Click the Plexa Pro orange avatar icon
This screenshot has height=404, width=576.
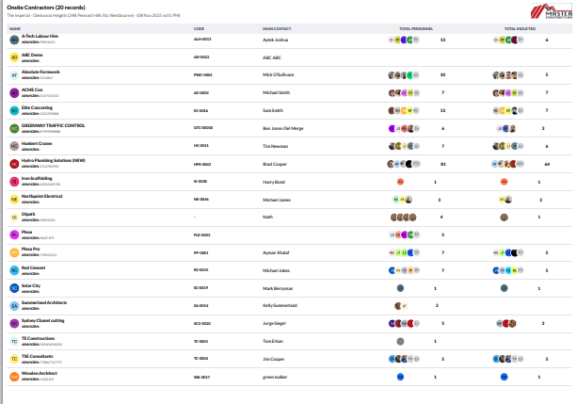14,252
